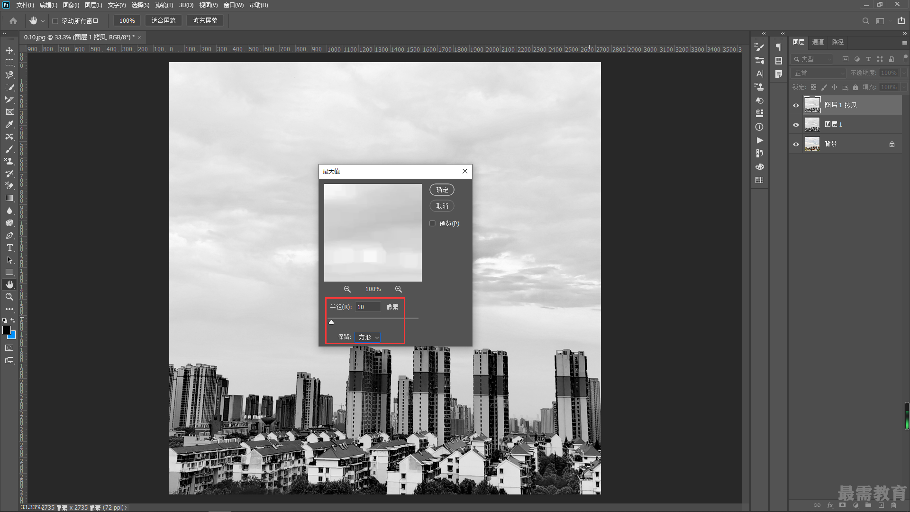Image resolution: width=910 pixels, height=512 pixels.
Task: Open the 选择(S) menu
Action: 140,5
